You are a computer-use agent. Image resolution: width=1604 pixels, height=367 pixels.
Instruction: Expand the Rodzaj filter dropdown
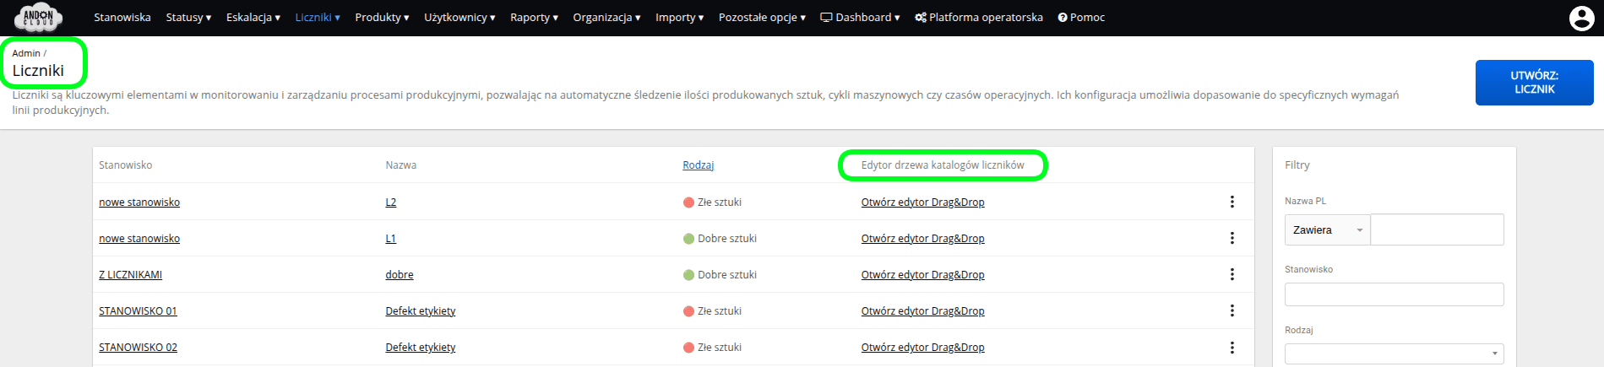tap(1394, 354)
